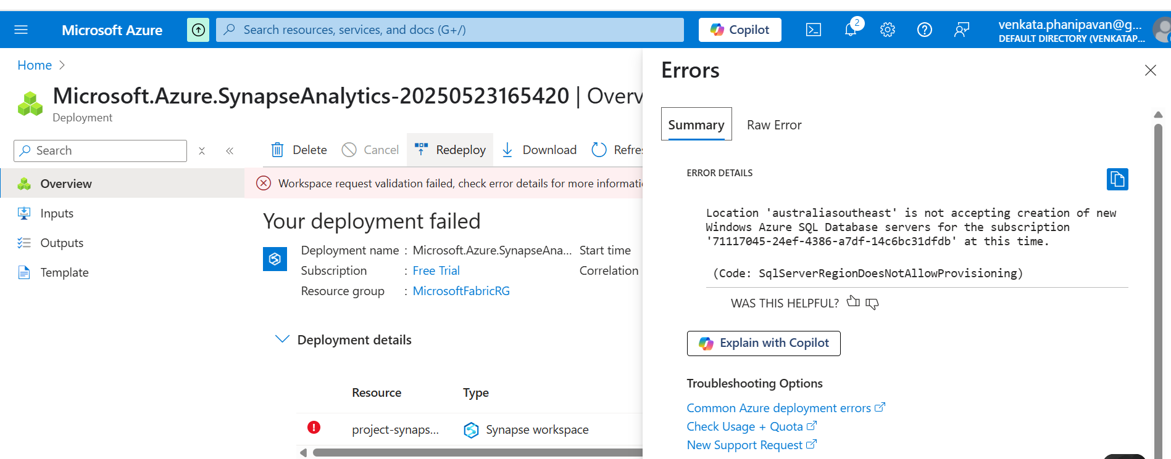The width and height of the screenshot is (1171, 459).
Task: Open the feedback person icon
Action: [962, 30]
